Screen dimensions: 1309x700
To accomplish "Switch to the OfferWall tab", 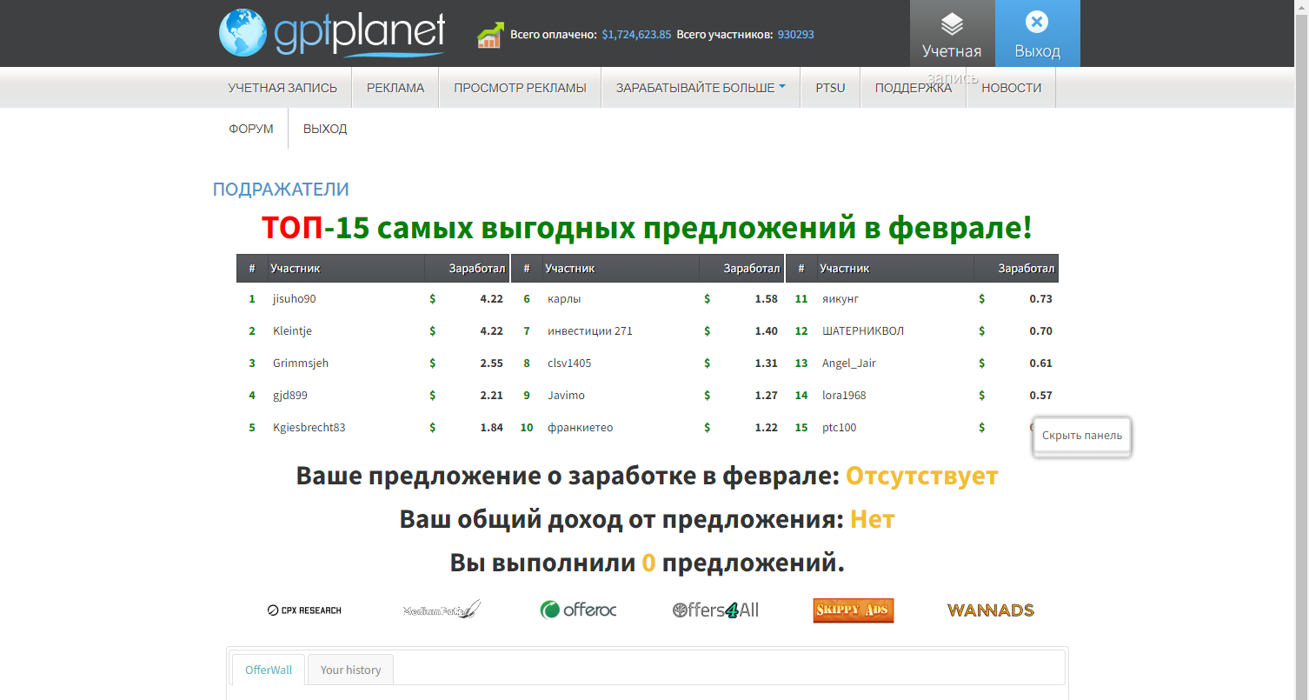I will (269, 670).
